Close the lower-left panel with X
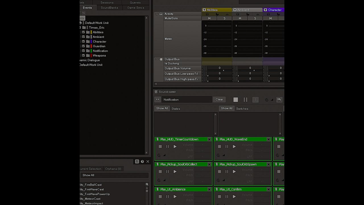 (x=148, y=161)
